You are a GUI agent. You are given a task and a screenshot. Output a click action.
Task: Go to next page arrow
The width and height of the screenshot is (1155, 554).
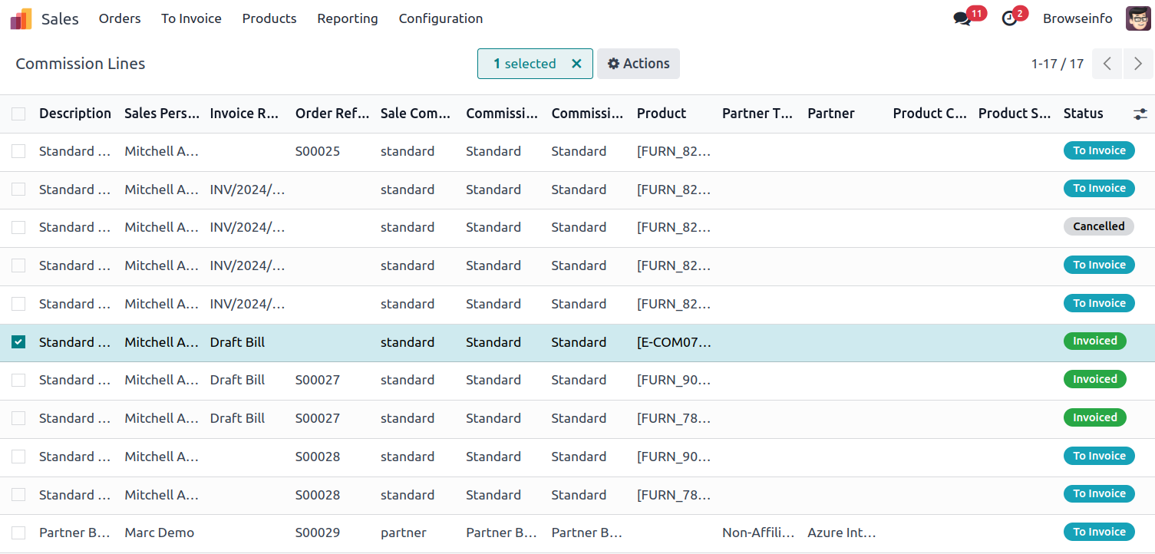[1138, 64]
